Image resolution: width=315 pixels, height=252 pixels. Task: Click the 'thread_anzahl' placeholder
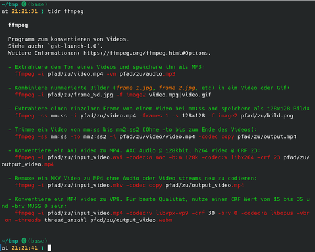point(65,220)
